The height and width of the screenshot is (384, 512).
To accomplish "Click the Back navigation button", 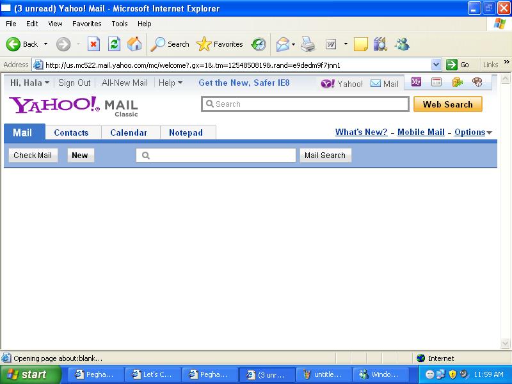I will click(23, 44).
